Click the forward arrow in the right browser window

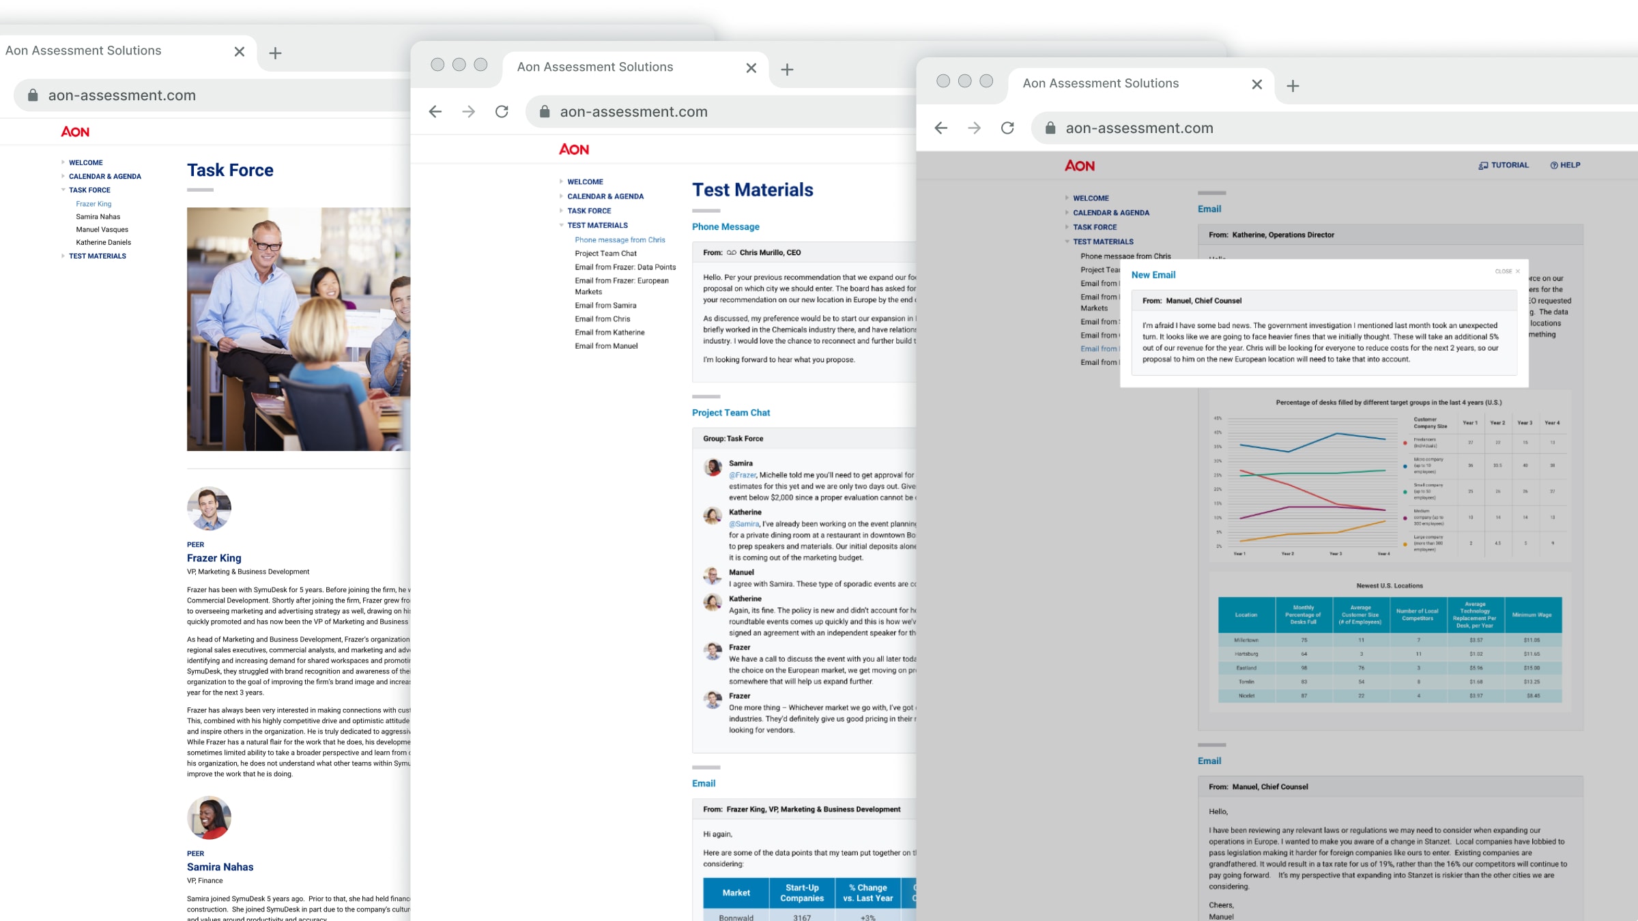(974, 128)
